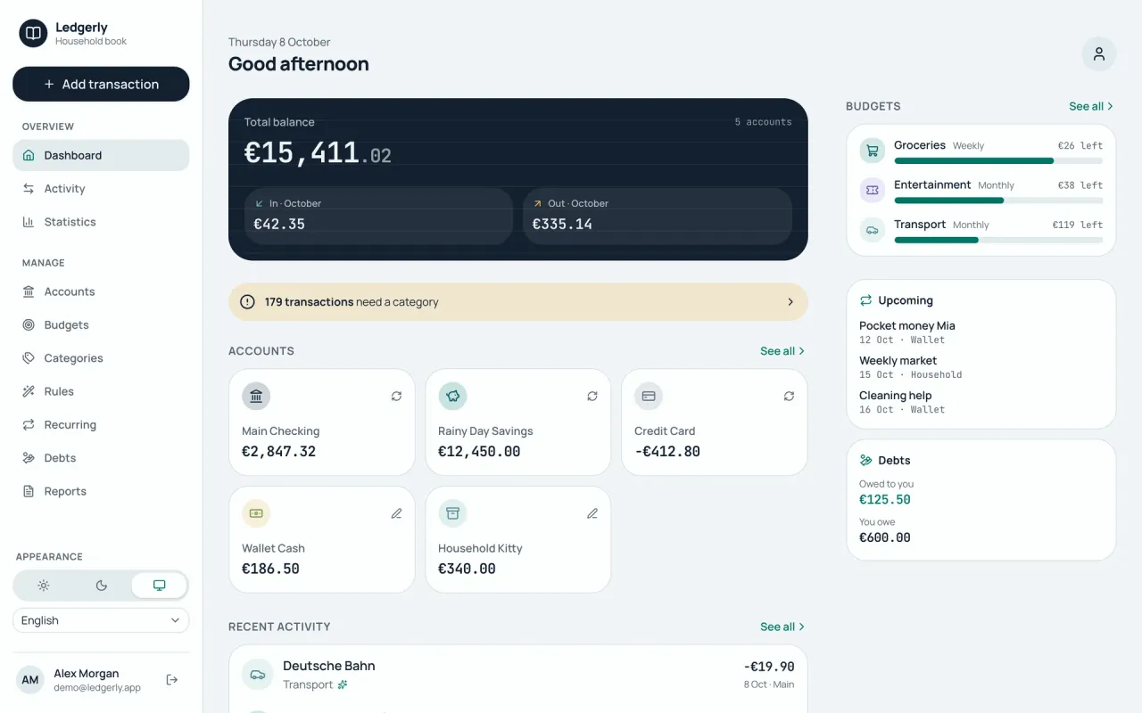Open the Credit Card account card
The image size is (1142, 713).
tap(714, 422)
